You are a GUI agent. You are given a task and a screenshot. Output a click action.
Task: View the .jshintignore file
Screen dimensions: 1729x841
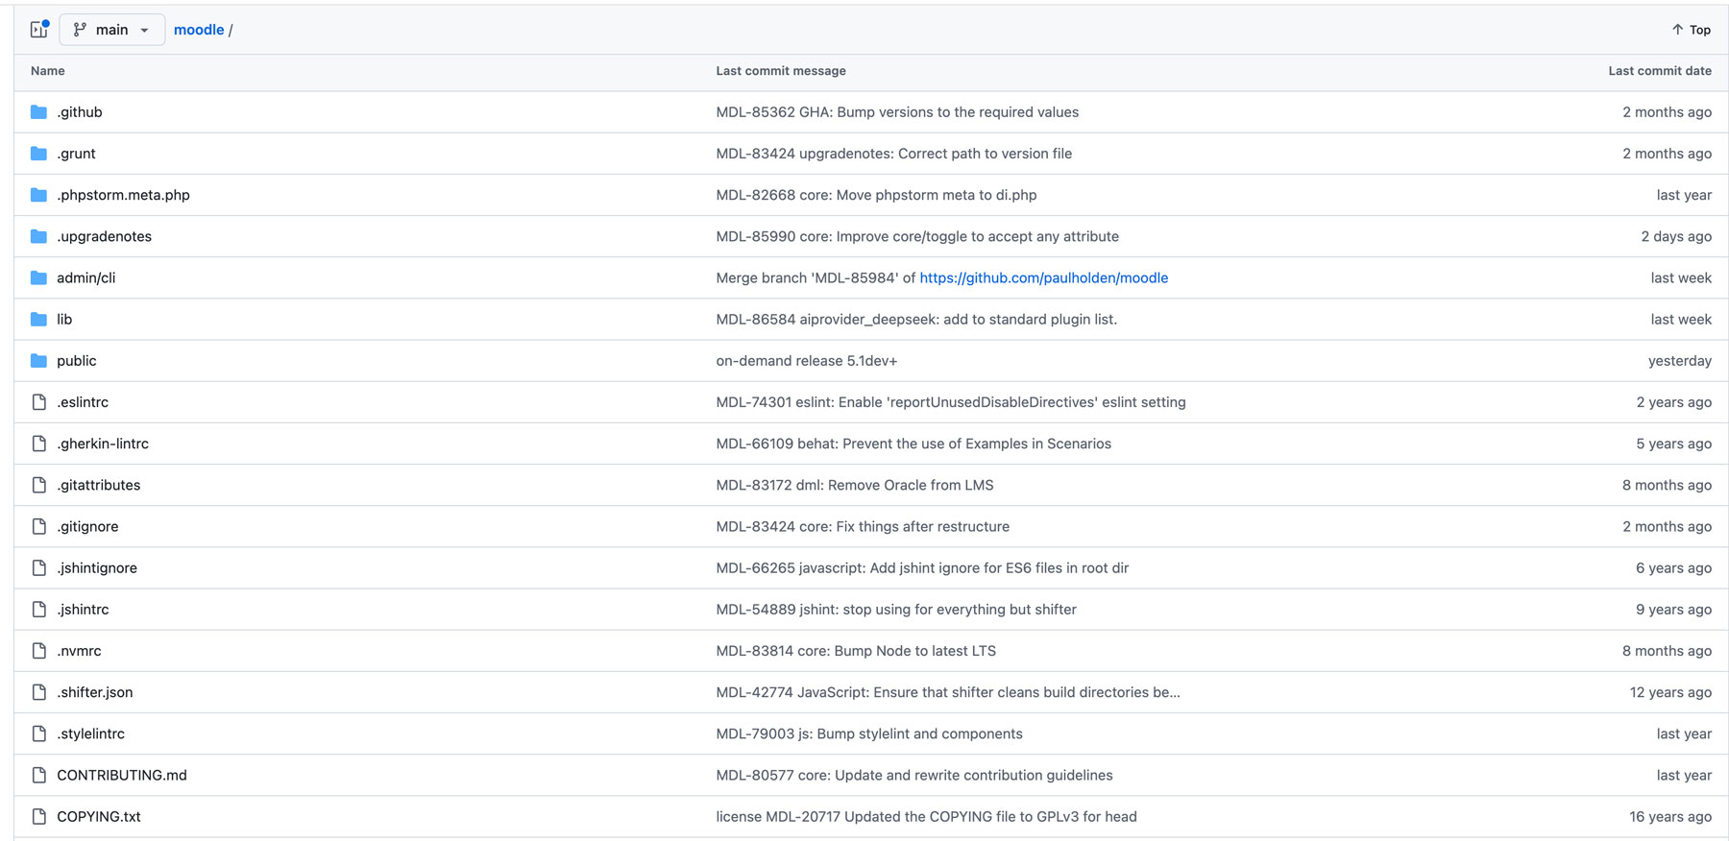click(x=97, y=567)
